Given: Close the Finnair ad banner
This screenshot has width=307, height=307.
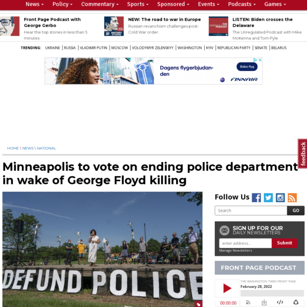Looking at the screenshot, I should coord(260,60).
